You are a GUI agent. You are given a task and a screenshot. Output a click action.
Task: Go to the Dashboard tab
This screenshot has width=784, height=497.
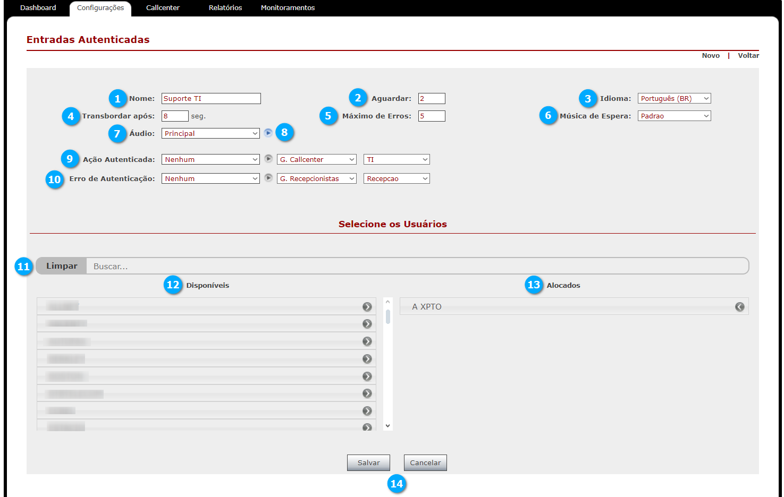coord(38,8)
